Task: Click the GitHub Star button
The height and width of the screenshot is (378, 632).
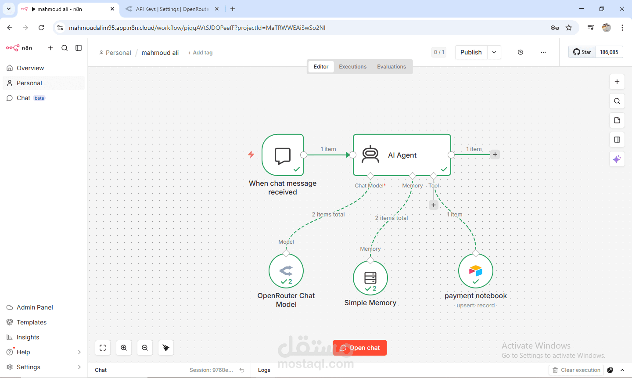Action: 582,52
